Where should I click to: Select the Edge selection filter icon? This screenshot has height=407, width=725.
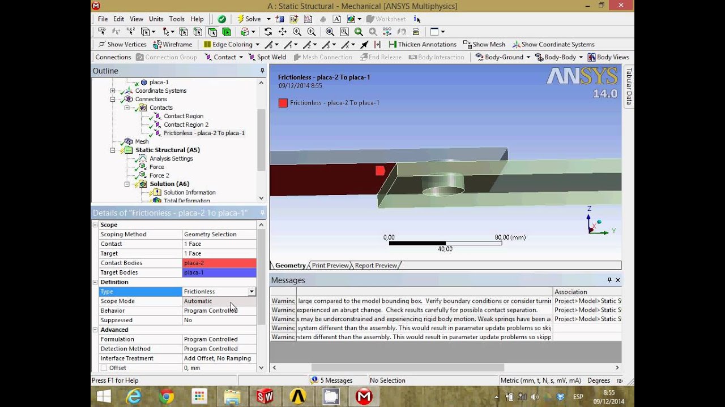point(198,32)
